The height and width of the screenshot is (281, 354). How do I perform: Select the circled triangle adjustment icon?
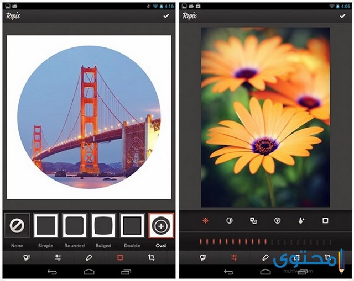277,220
